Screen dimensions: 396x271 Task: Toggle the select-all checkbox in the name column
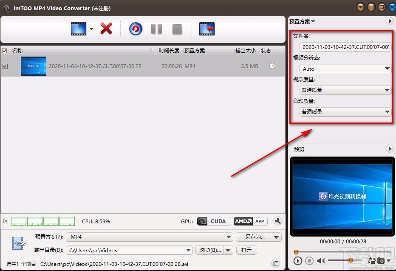pos(4,50)
